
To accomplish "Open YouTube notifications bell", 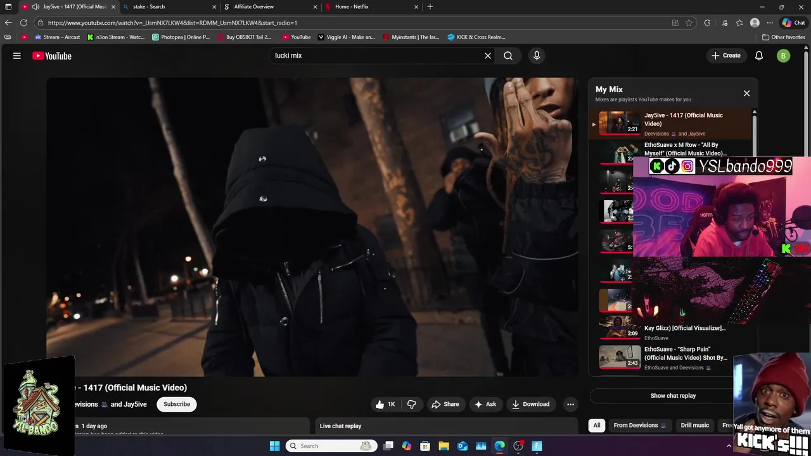I will pyautogui.click(x=759, y=56).
